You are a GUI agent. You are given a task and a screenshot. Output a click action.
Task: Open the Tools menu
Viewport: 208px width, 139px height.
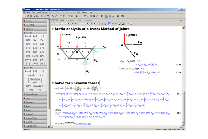(x=78, y=12)
